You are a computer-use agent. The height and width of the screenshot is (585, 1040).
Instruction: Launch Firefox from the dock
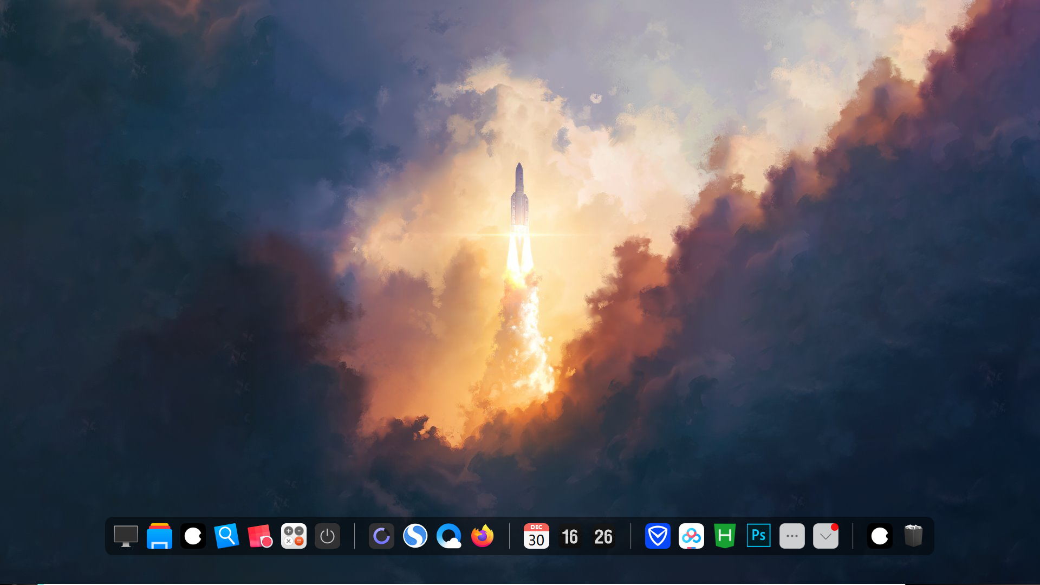click(x=482, y=536)
